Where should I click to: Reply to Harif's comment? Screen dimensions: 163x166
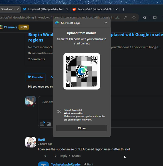click(63, 156)
